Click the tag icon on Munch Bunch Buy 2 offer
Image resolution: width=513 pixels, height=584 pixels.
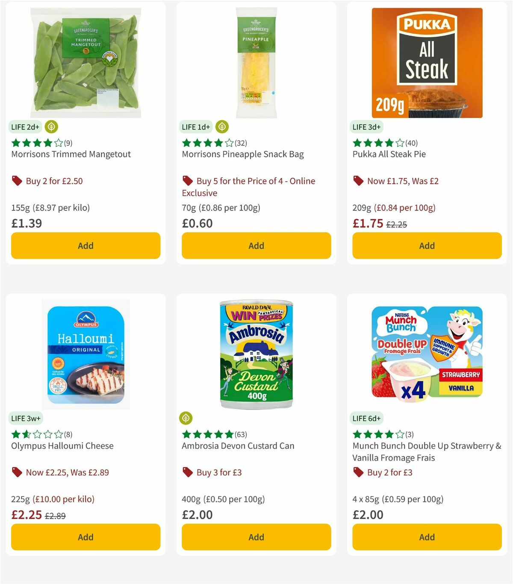tap(358, 472)
